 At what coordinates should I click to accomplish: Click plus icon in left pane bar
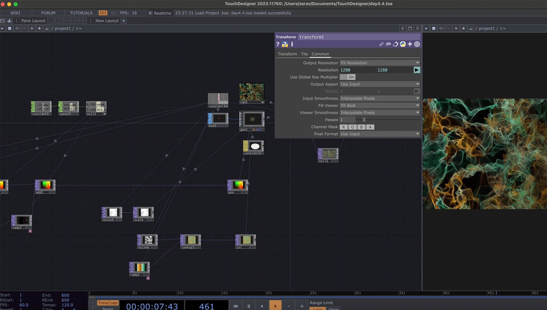point(32,28)
